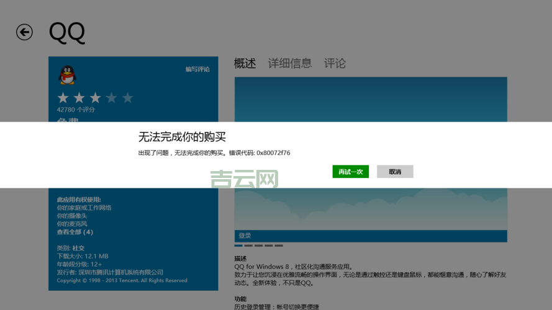Retry purchase with 再试一次 button
This screenshot has width=552, height=310.
coord(351,172)
